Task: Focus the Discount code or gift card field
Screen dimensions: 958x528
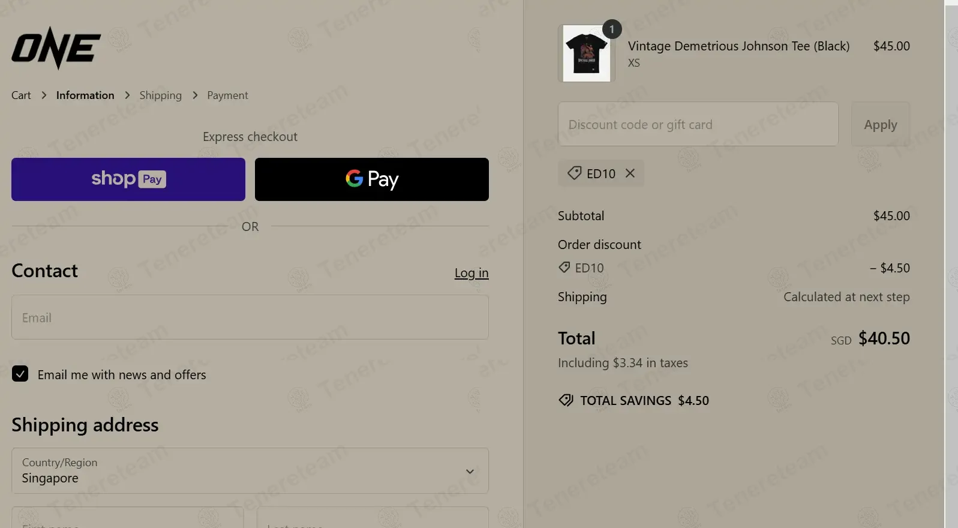Action: point(698,125)
